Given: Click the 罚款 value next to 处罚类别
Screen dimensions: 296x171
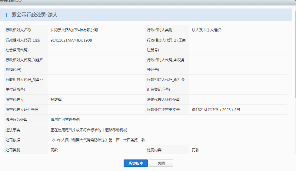Looking at the screenshot, I should [55, 150].
